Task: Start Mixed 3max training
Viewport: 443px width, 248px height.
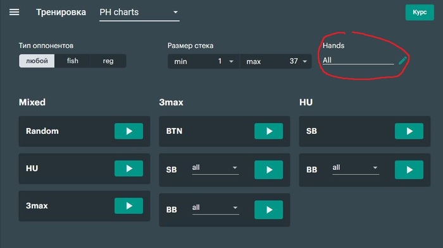Action: (128, 206)
